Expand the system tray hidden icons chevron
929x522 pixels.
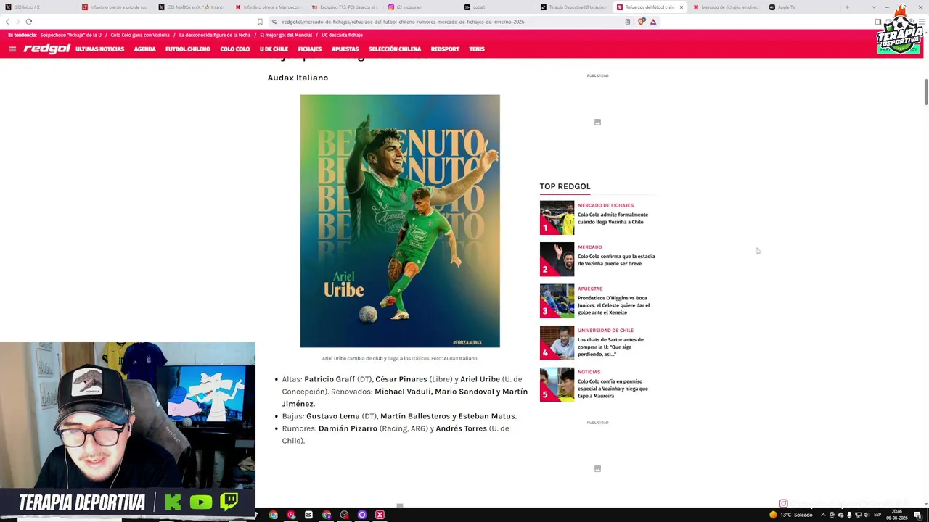822,515
